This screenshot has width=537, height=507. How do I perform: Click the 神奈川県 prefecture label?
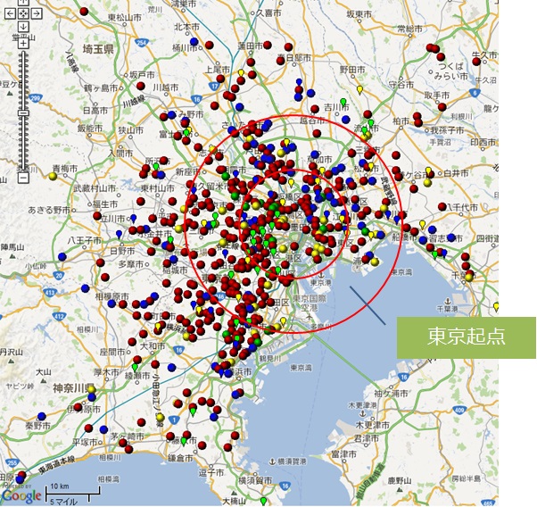point(73,388)
